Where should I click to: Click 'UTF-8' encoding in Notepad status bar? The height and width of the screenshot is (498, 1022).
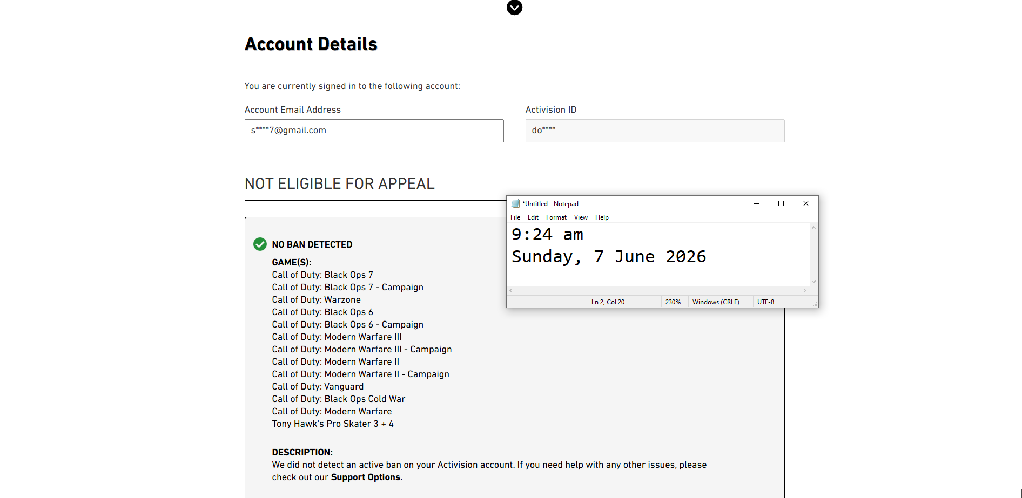tap(765, 302)
